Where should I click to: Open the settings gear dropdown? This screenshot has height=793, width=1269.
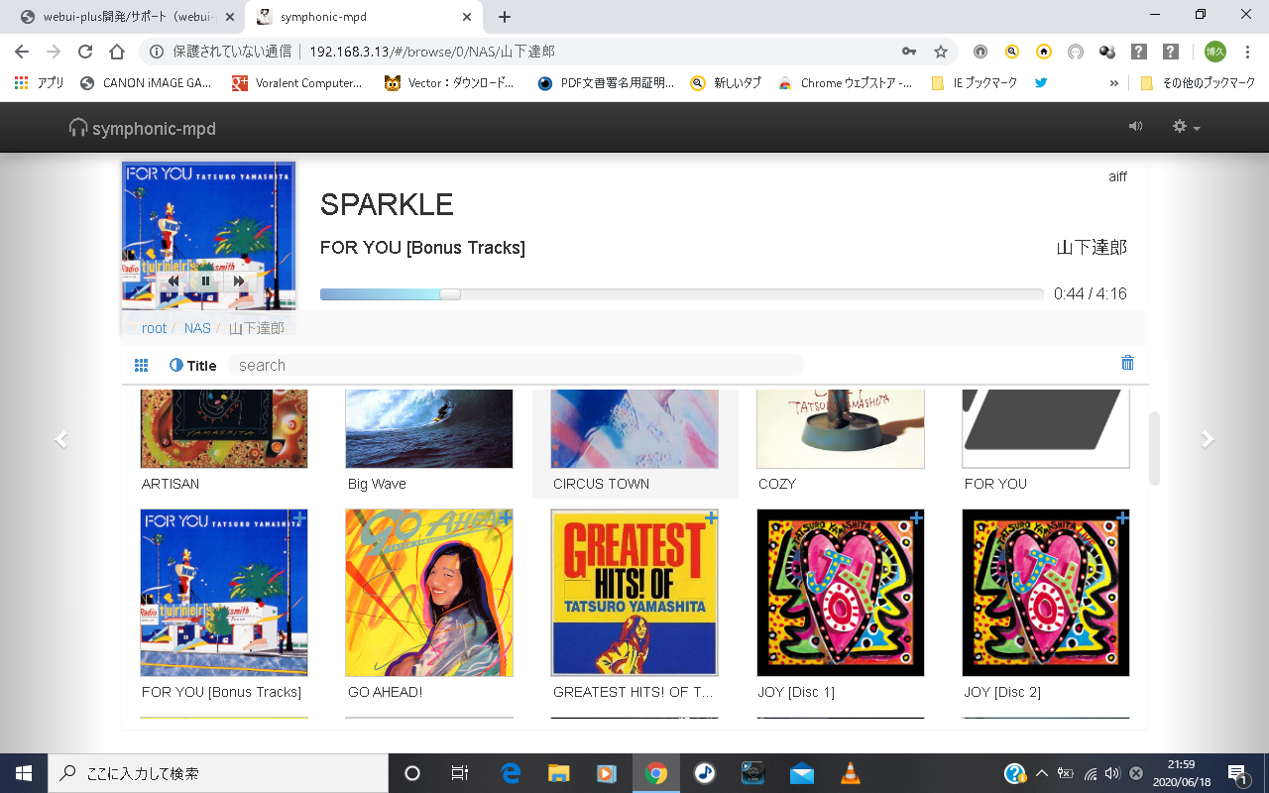(x=1186, y=127)
